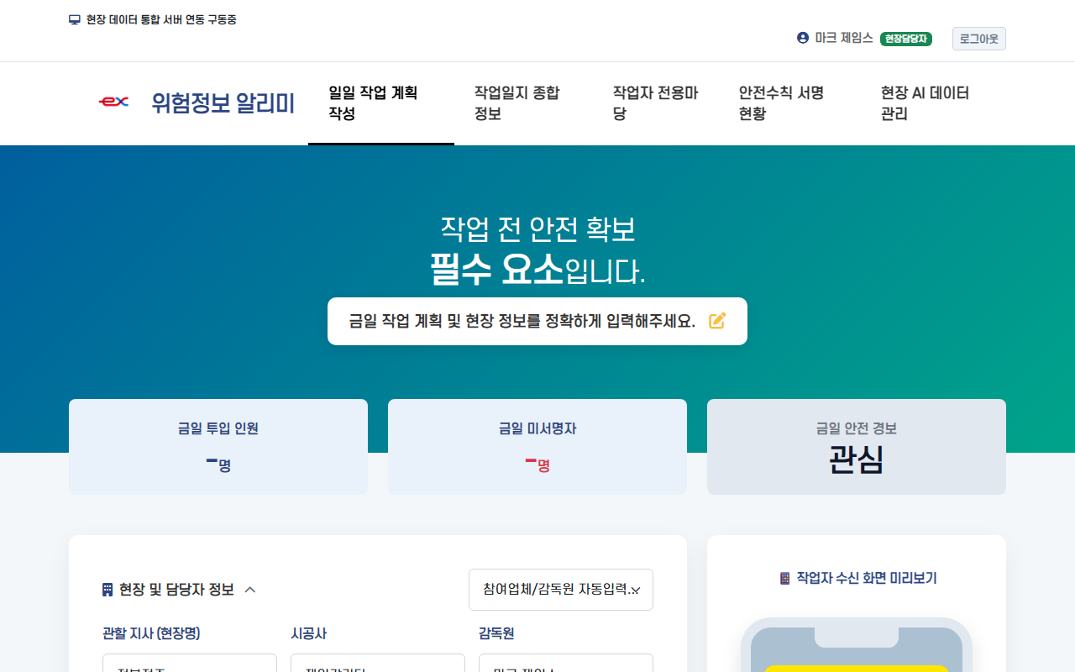Click the 금일 작업 계획 입력 prompt box
The width and height of the screenshot is (1075, 672).
[x=537, y=321]
